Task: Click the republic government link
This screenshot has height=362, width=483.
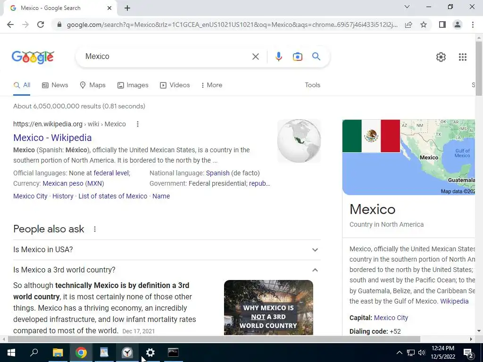Action: [x=260, y=183]
